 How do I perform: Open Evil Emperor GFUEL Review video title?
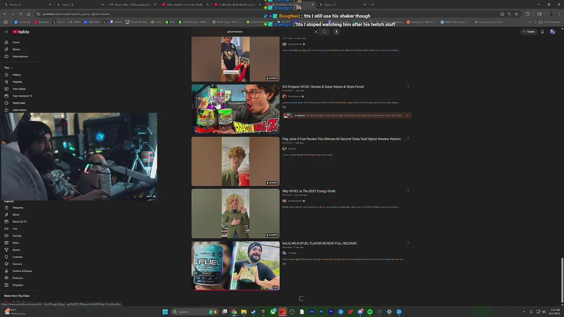[323, 87]
